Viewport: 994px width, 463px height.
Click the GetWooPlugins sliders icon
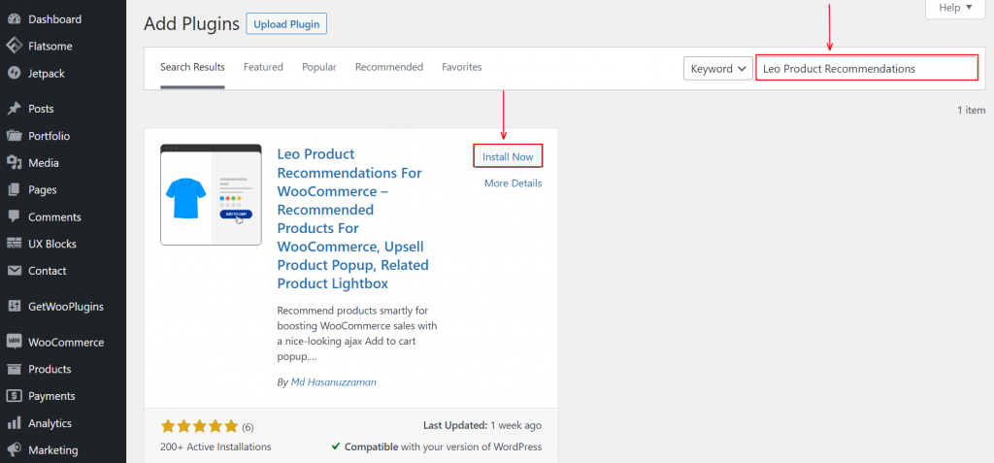click(14, 307)
